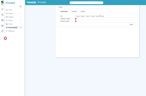Click the Relatórios list icon

(x=7, y=31)
